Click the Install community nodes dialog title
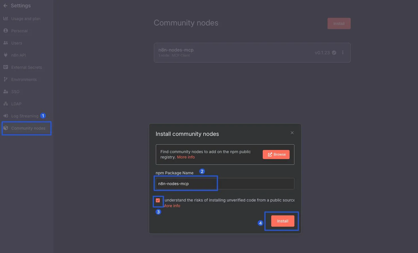Image resolution: width=418 pixels, height=253 pixels. 187,134
